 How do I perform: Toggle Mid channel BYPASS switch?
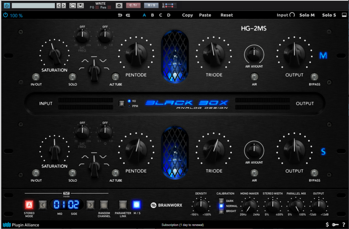point(314,77)
